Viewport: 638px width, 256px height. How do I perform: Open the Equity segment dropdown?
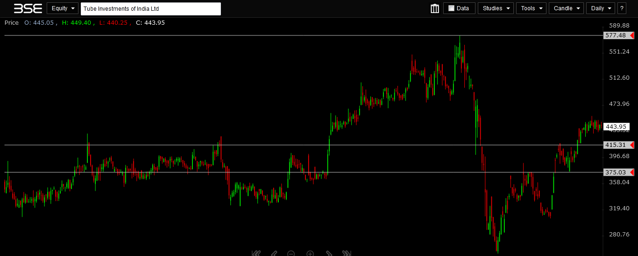(x=62, y=8)
